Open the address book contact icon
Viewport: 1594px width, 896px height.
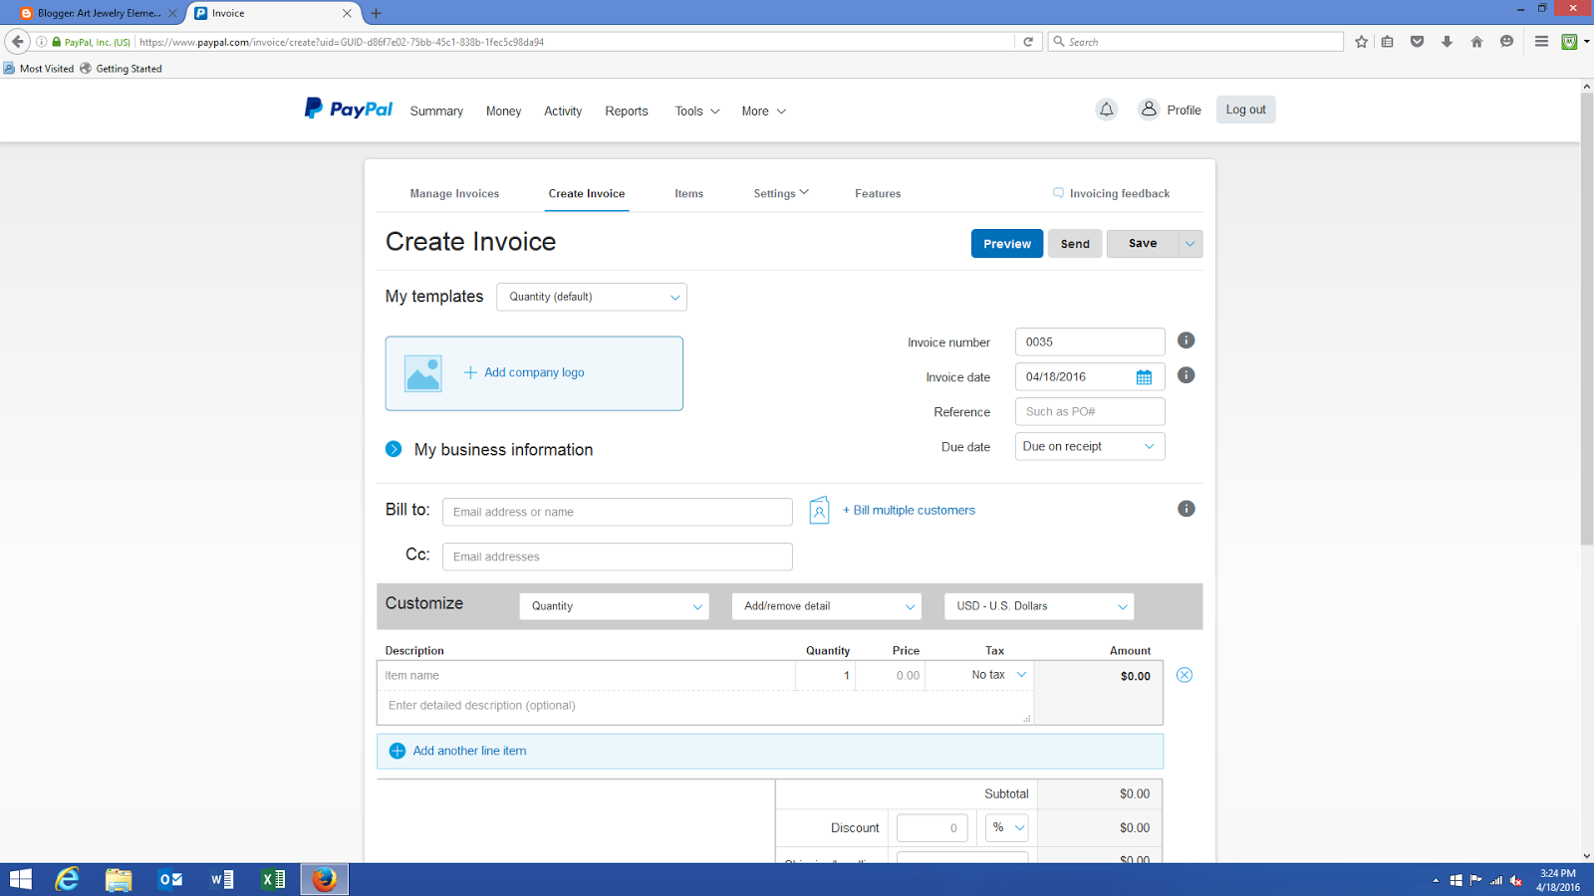point(819,511)
